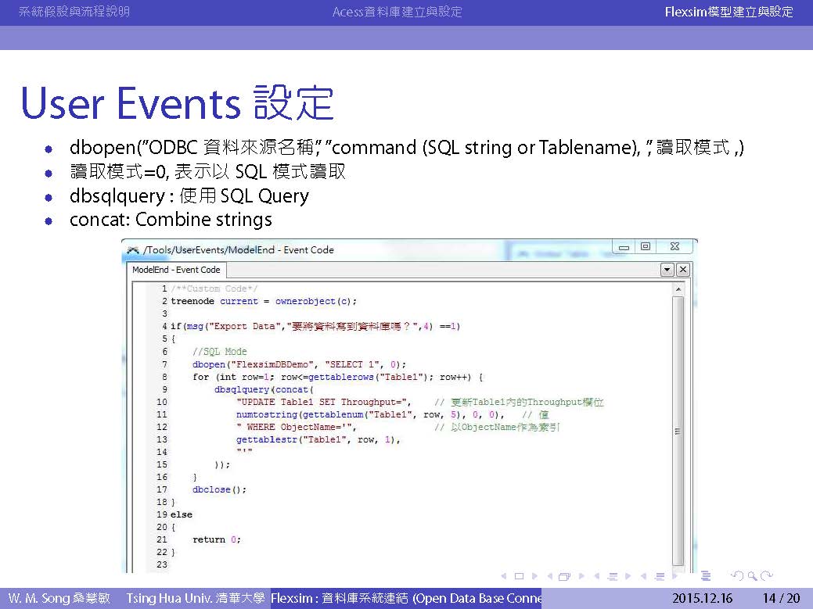Screen dimensions: 813x609
Task: Click the vertical scrollbar thumb in the code editor
Action: [678, 431]
